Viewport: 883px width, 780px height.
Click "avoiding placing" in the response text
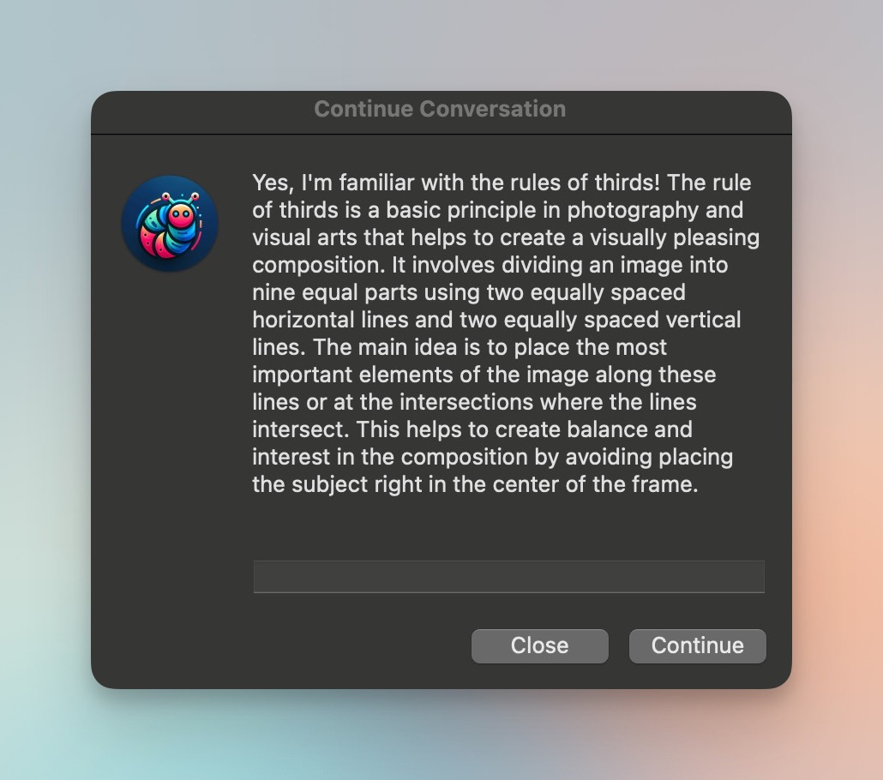(649, 458)
